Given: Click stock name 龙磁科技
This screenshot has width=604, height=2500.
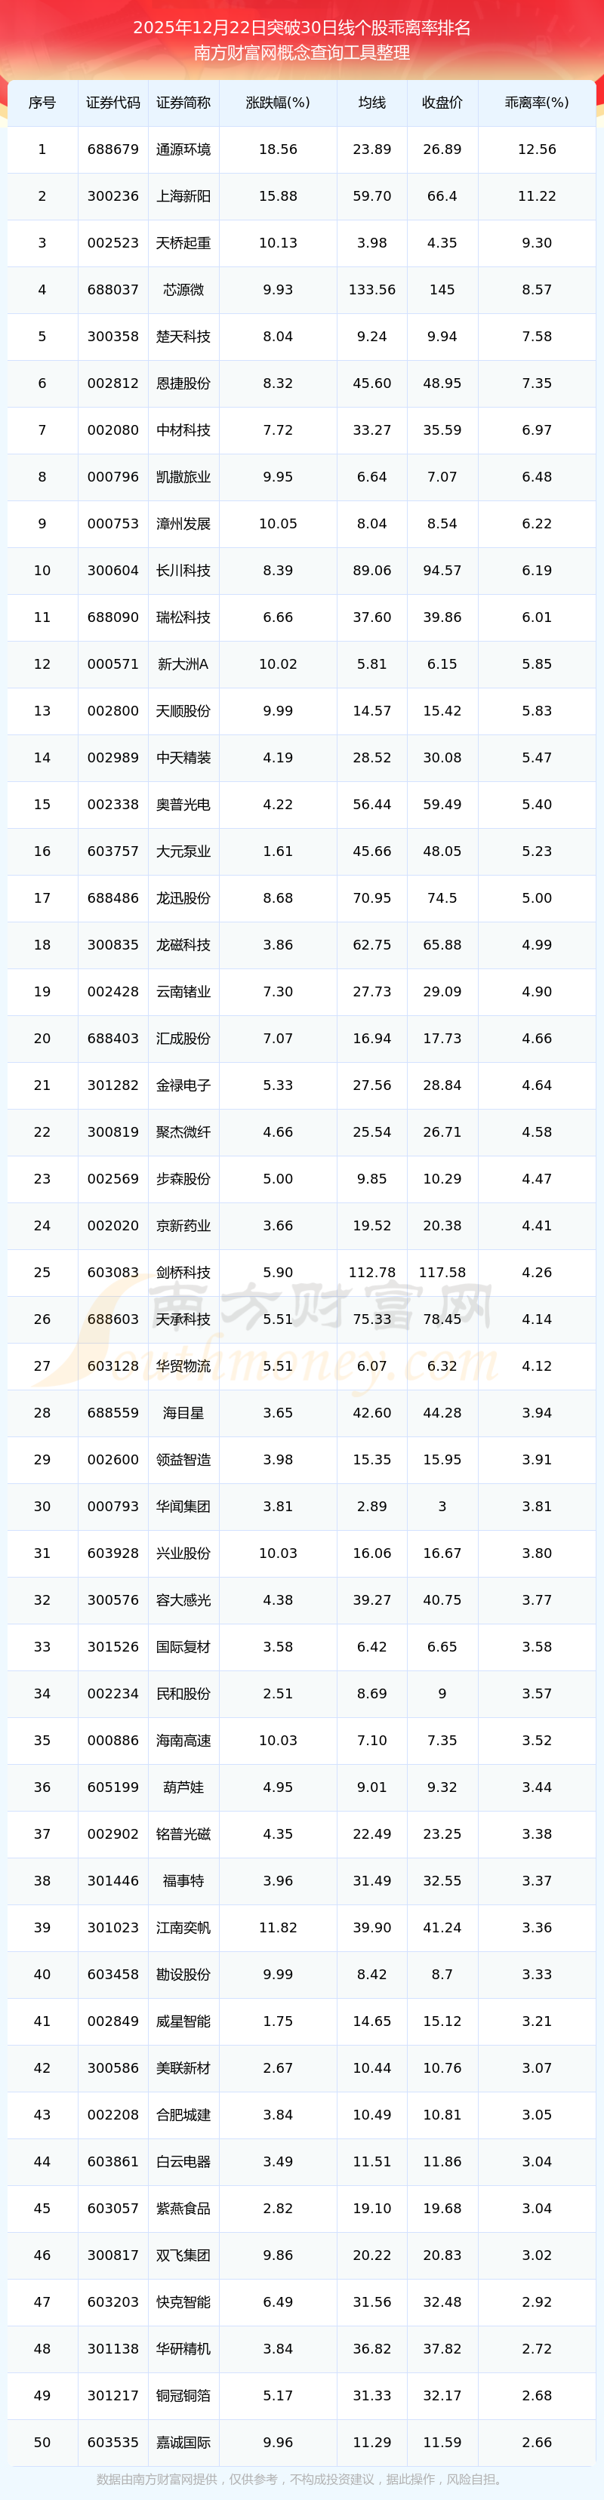Looking at the screenshot, I should point(183,944).
